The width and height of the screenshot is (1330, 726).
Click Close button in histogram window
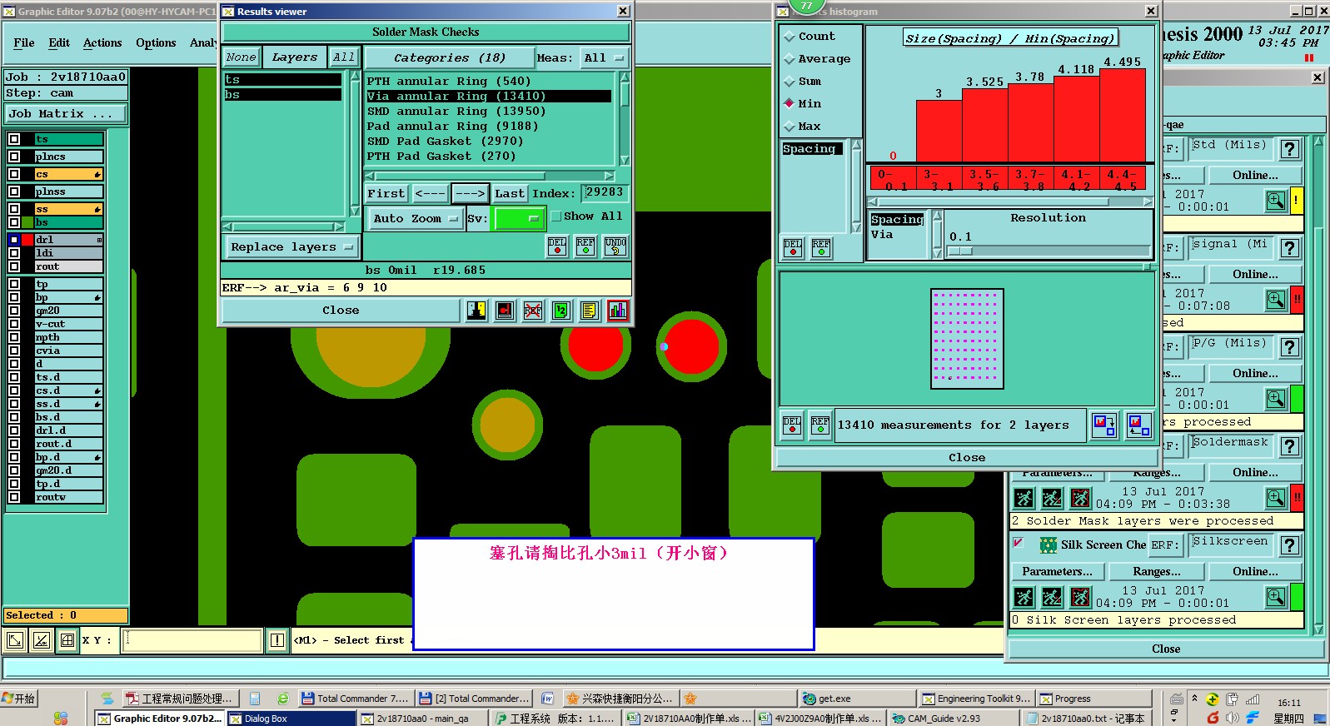coord(967,458)
